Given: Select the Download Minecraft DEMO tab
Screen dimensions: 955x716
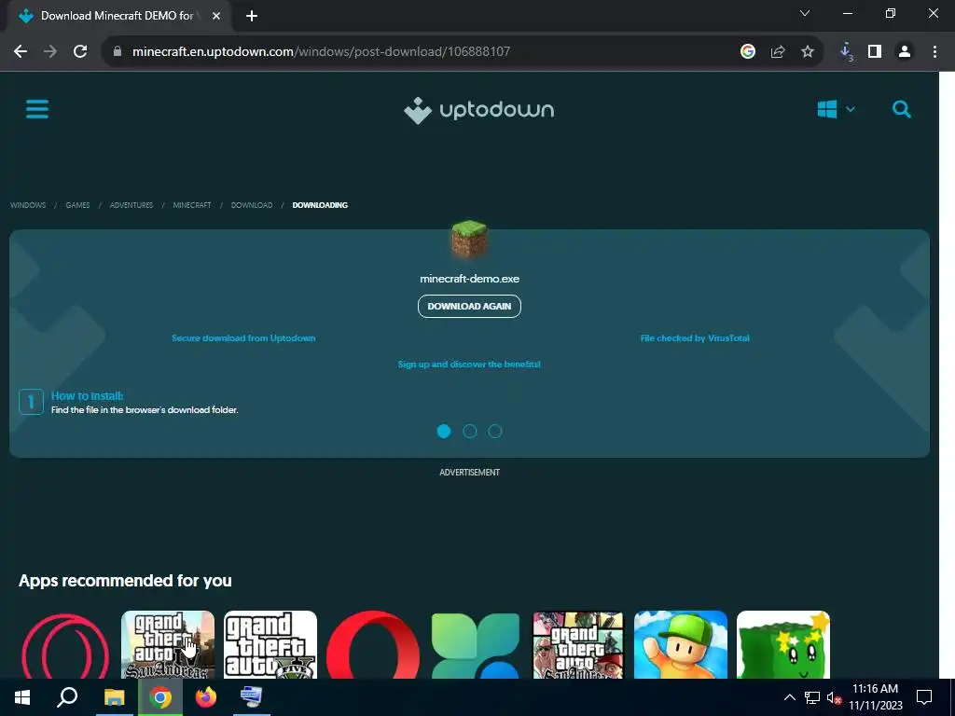Looking at the screenshot, I should [118, 16].
